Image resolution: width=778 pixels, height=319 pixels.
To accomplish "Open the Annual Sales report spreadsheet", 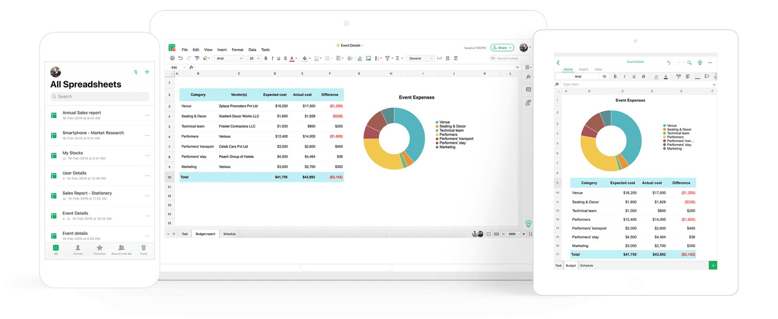I will click(82, 113).
